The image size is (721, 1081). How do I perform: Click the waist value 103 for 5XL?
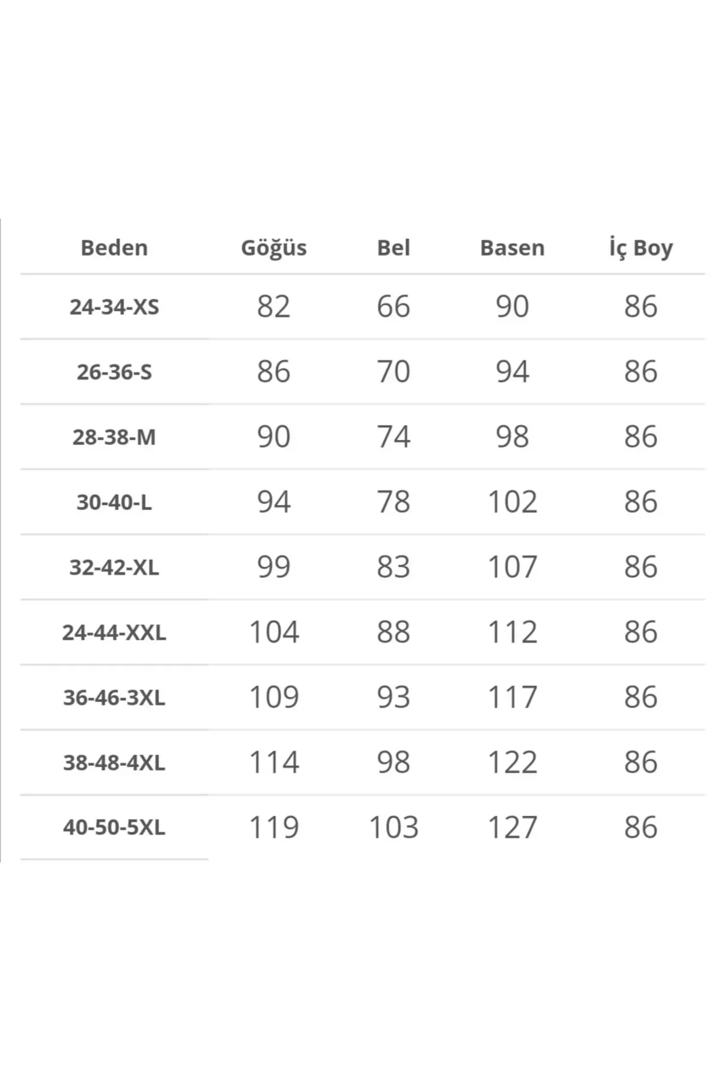point(394,828)
